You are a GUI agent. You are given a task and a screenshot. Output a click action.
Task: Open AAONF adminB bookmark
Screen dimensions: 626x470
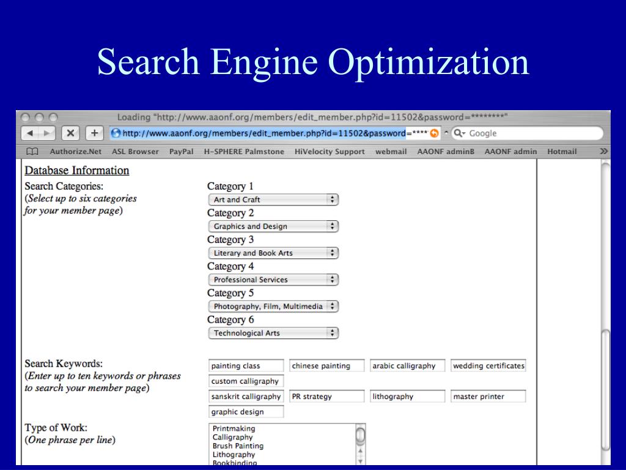446,152
